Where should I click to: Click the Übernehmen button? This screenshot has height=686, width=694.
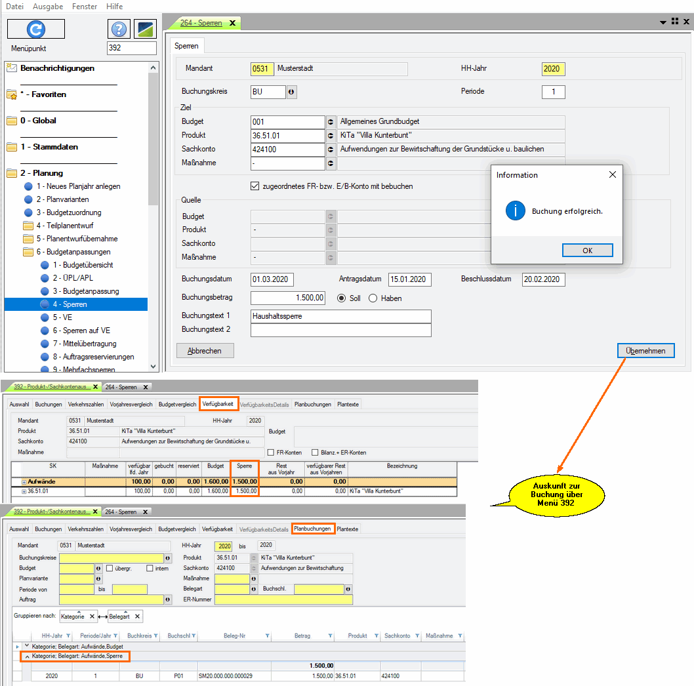pos(645,351)
